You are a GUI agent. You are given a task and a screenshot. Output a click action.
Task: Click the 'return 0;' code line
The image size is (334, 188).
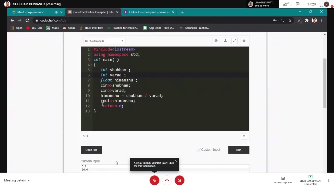coord(113,106)
